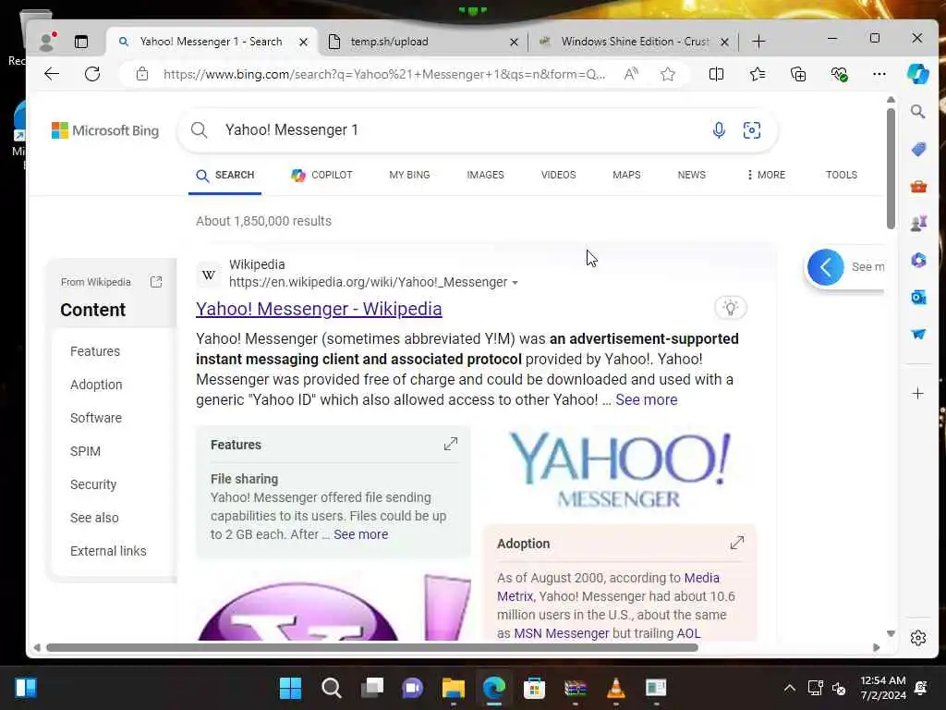Image resolution: width=946 pixels, height=710 pixels.
Task: Collapse the See more side panel arrow
Action: (825, 267)
